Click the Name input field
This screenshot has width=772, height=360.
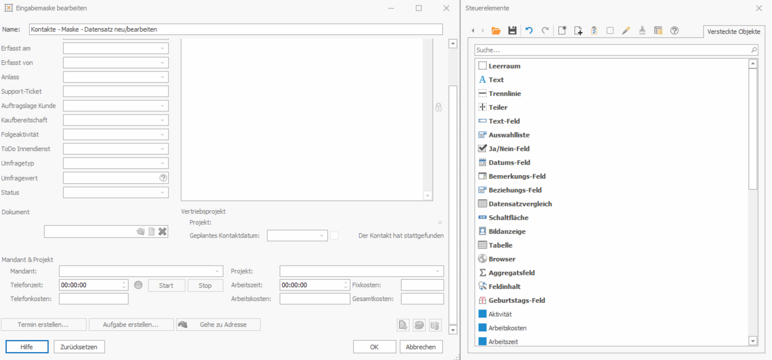236,29
